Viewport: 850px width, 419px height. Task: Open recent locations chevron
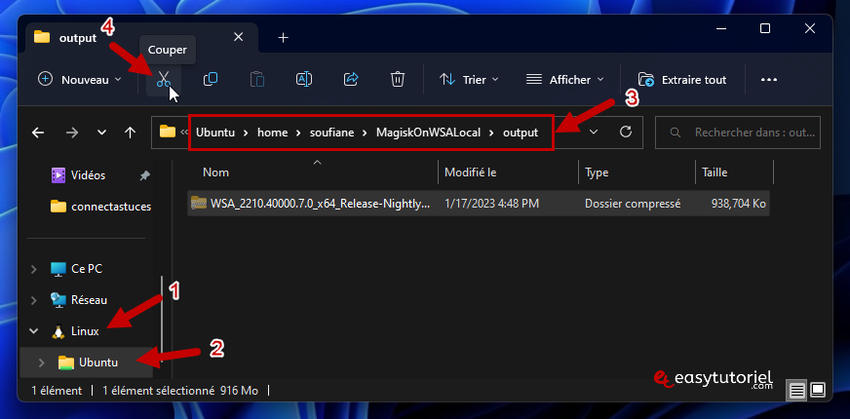[101, 133]
